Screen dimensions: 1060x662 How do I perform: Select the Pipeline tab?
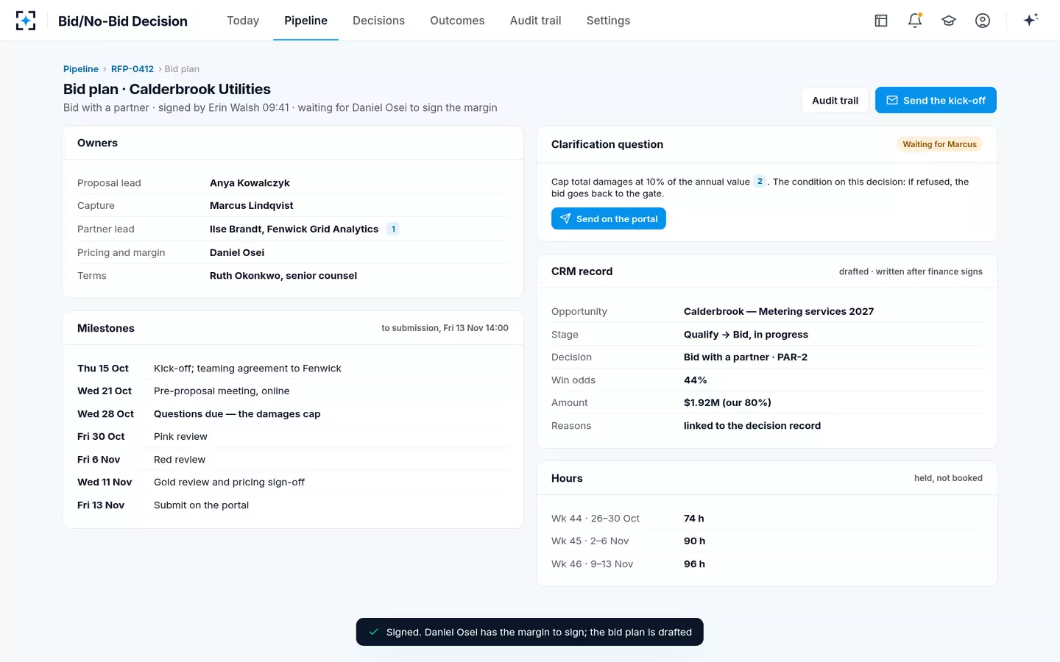tap(305, 21)
